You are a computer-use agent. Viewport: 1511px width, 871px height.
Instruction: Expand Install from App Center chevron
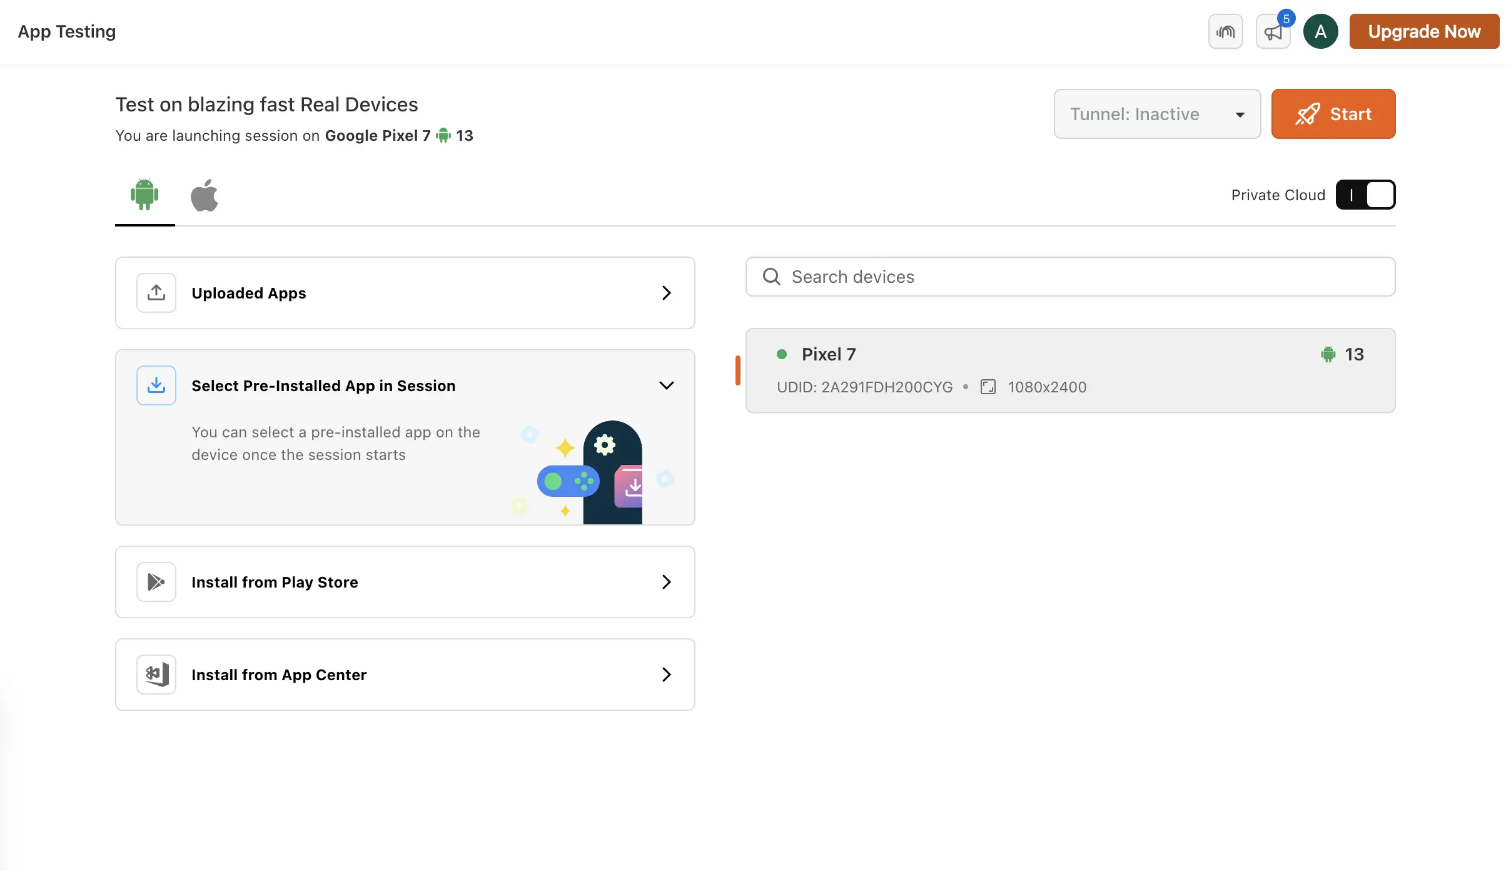(666, 675)
